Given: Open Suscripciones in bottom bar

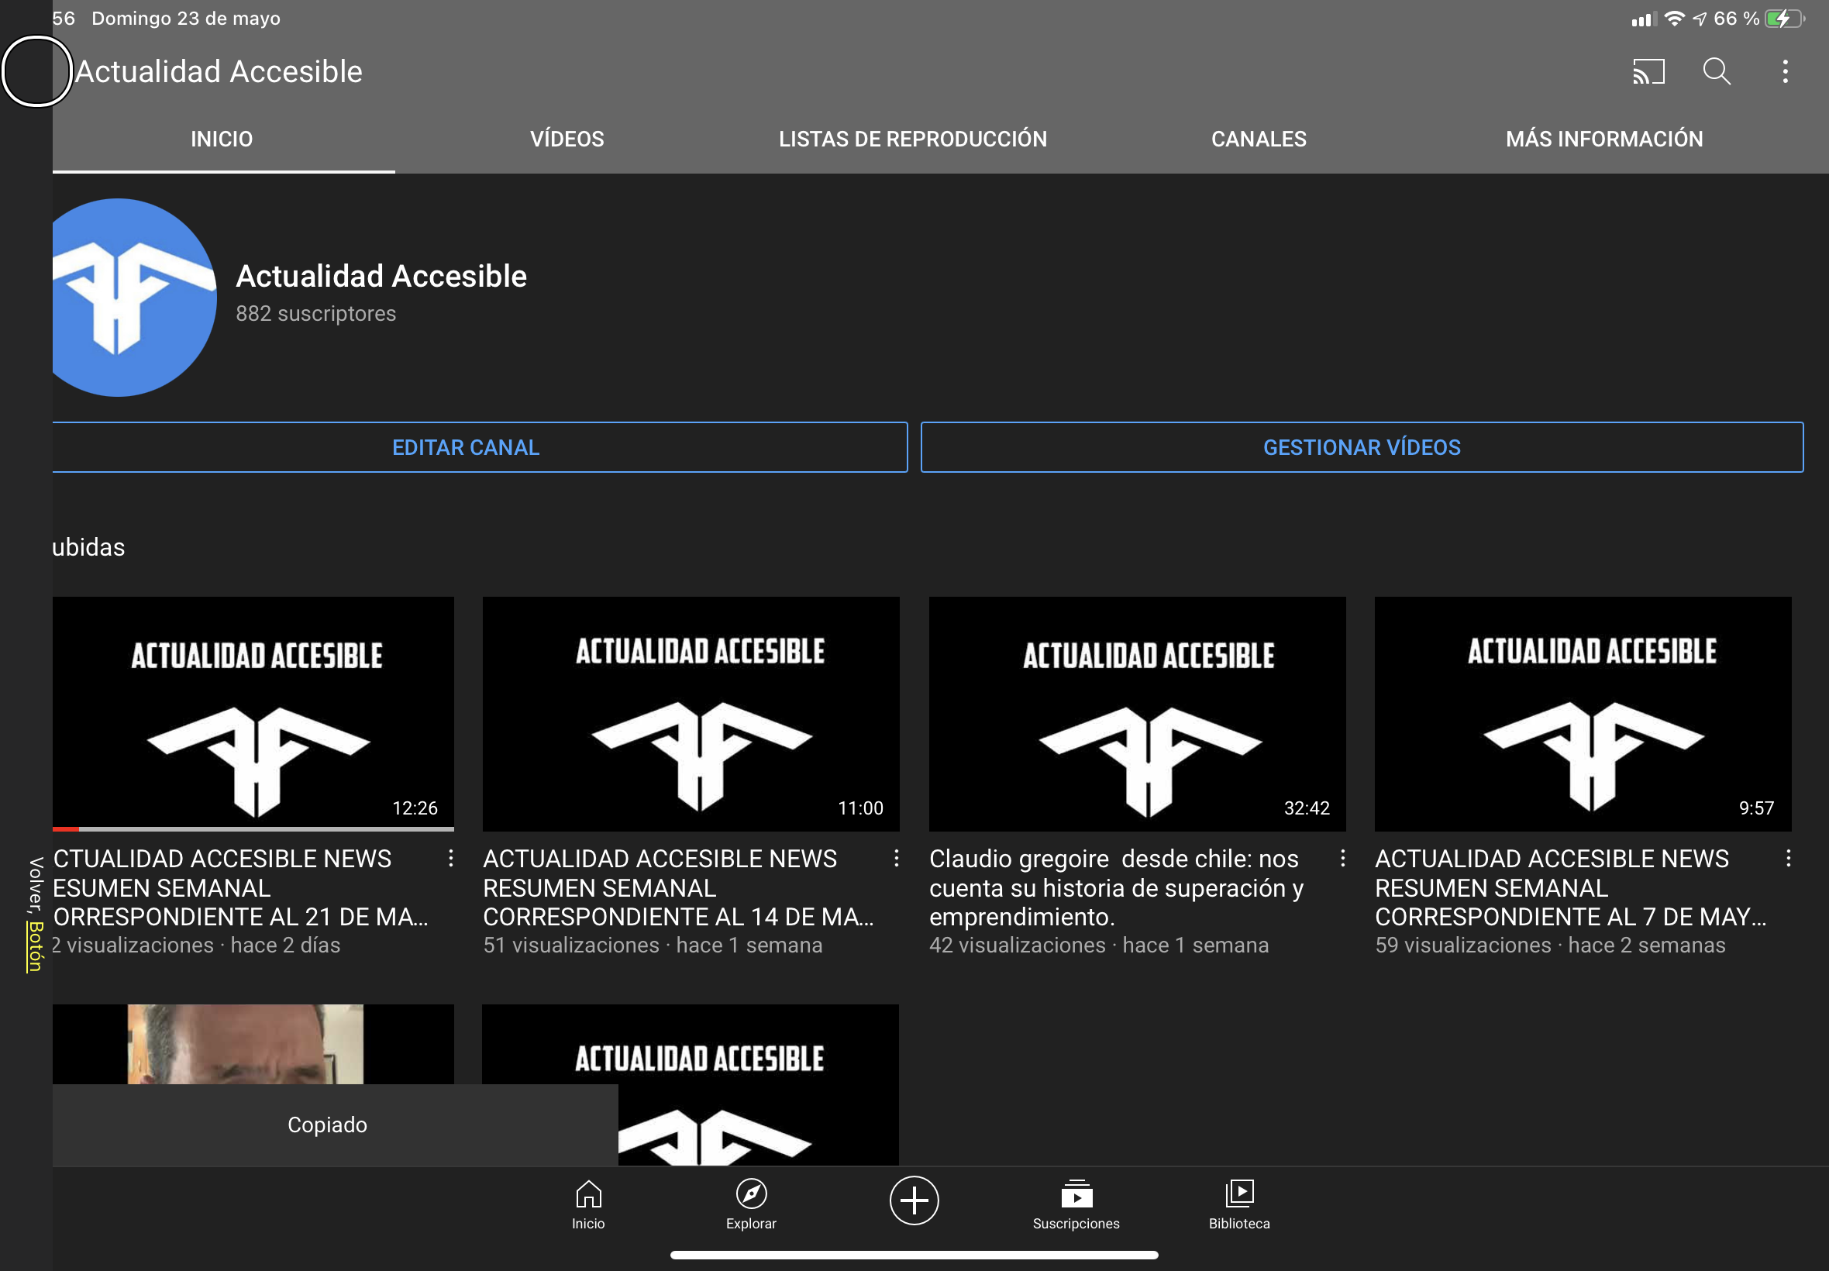Looking at the screenshot, I should pyautogui.click(x=1076, y=1205).
